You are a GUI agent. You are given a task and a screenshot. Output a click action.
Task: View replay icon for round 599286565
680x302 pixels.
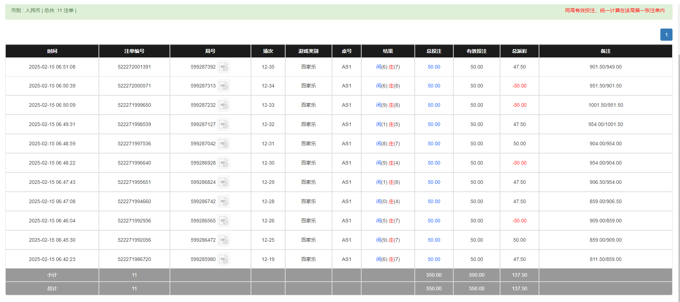click(223, 221)
